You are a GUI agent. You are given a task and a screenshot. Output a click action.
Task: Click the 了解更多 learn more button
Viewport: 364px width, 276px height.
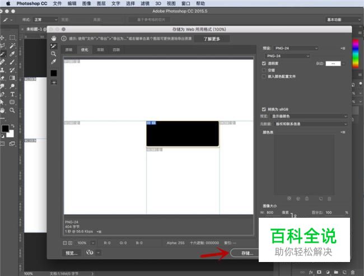pos(212,39)
